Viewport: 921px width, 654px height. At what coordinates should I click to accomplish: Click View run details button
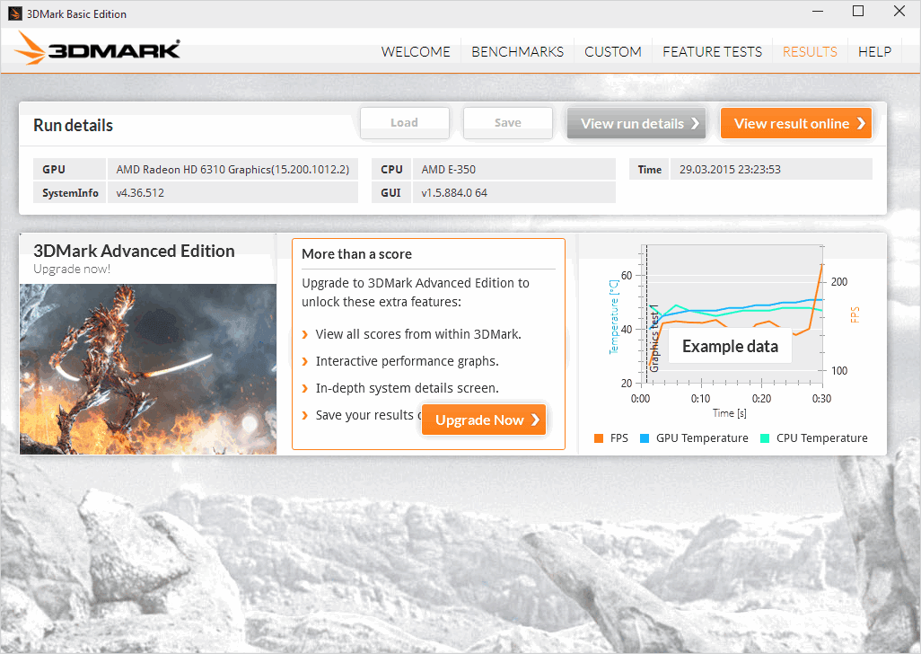(x=636, y=123)
